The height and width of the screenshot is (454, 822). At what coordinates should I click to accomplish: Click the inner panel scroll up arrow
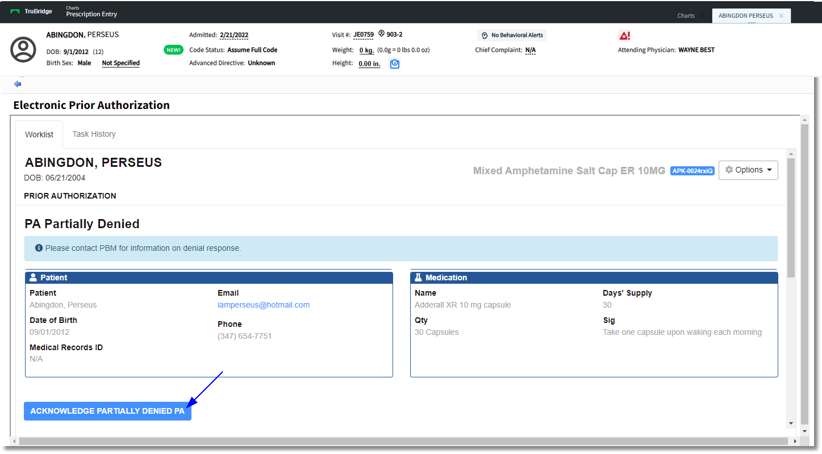[791, 153]
